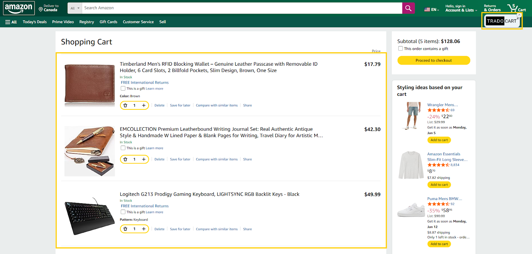532x254 pixels.
Task: Open Registry nav item
Action: (x=86, y=22)
